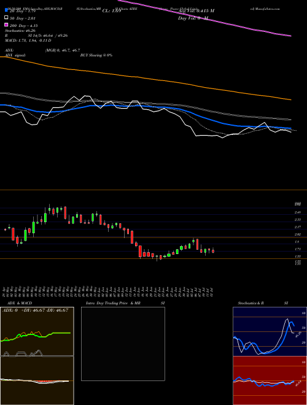Click the blue Stochastics chart panel
Viewport: 307px width, 405px height.
coord(270,331)
